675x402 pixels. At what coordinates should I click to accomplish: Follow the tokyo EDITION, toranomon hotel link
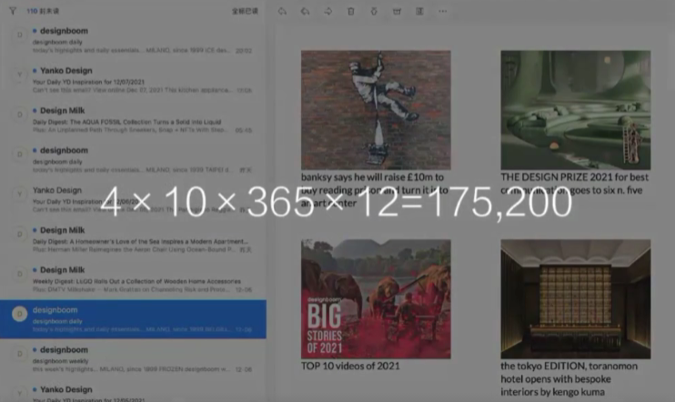point(569,378)
